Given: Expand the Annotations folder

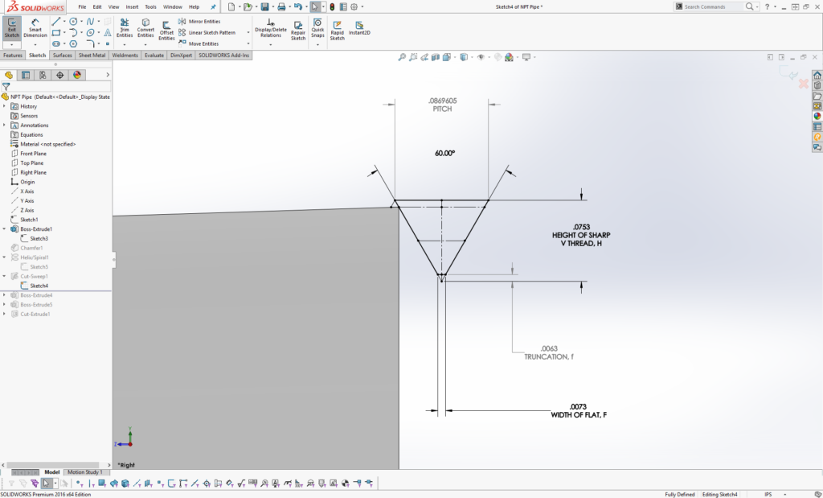Looking at the screenshot, I should 5,125.
